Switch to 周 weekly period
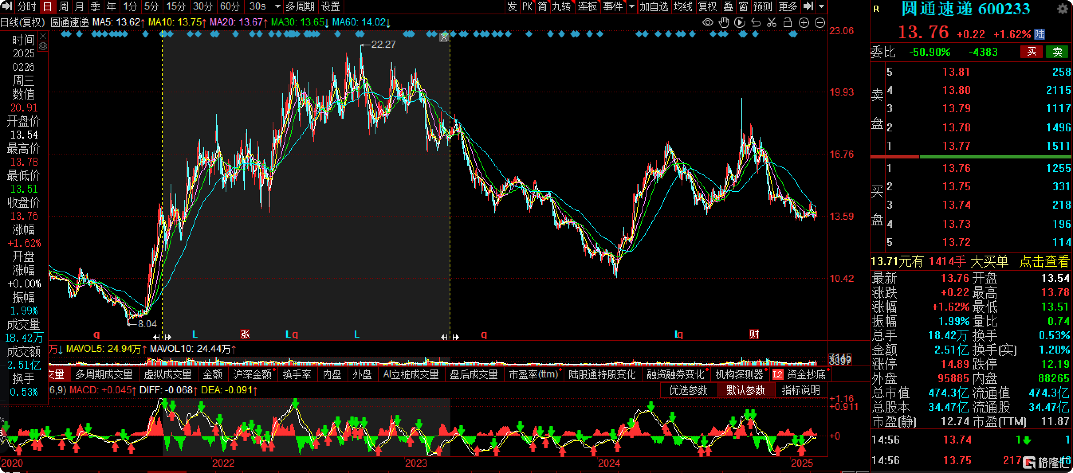Screen dimensions: 1073x473 pos(64,6)
